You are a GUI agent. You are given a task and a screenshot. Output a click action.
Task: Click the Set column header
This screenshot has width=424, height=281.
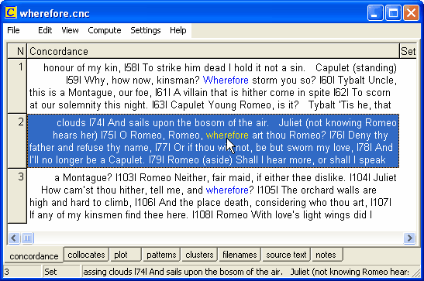408,51
